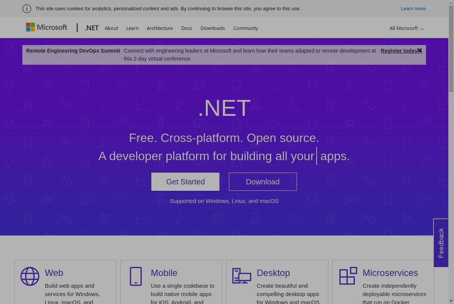This screenshot has width=454, height=304.
Task: Open the Mobile card heading
Action: click(164, 273)
